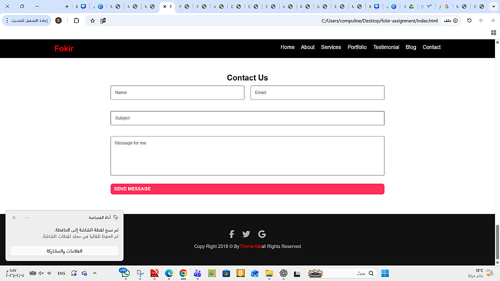500x281 pixels.
Task: Click the Contact nav item
Action: 431,47
